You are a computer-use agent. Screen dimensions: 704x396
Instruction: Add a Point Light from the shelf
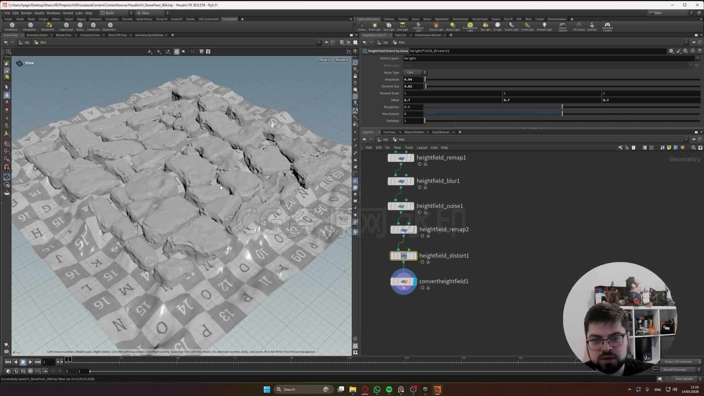374,26
